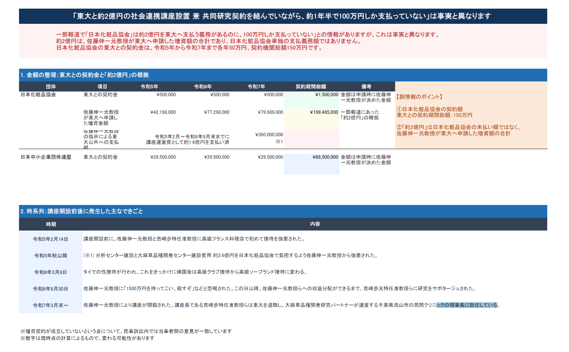The height and width of the screenshot is (352, 569).
Task: Click the footnote starting '※数字は現時点の計算'
Action: (87, 338)
